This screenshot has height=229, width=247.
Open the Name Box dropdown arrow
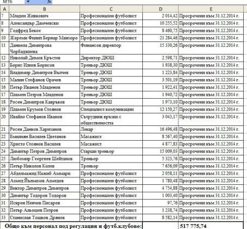click(28, 2)
